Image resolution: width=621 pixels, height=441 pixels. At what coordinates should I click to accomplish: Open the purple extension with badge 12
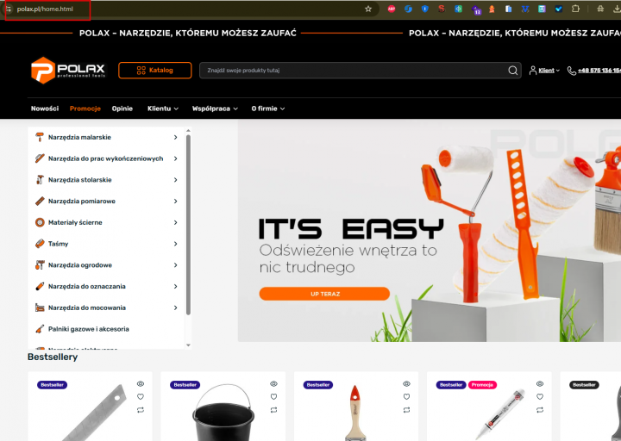[x=475, y=9]
